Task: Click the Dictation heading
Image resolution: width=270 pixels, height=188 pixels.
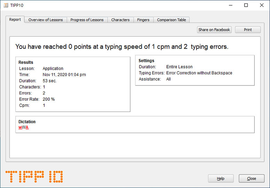Action: [27, 122]
